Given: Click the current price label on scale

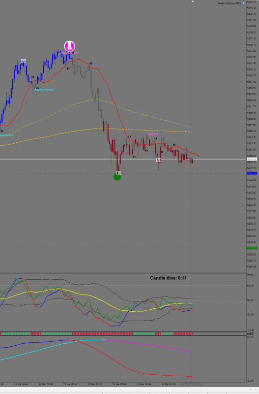Looking at the screenshot, I should tap(252, 159).
